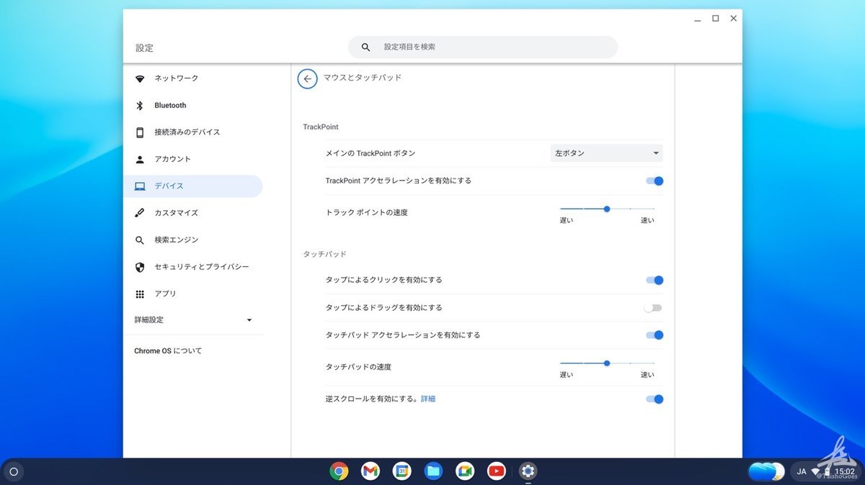Select セキュリティとプライバシー in the sidebar
Viewport: 865px width, 485px height.
click(193, 267)
